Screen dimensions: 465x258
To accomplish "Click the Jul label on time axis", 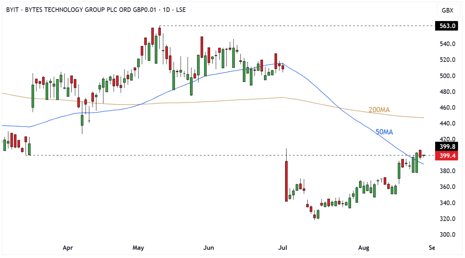I will (283, 248).
